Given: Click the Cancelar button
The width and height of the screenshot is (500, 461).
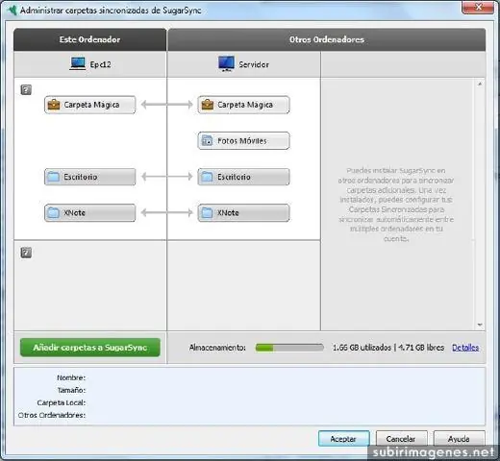Looking at the screenshot, I should (x=401, y=439).
